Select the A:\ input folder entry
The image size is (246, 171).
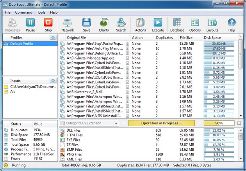(14, 92)
